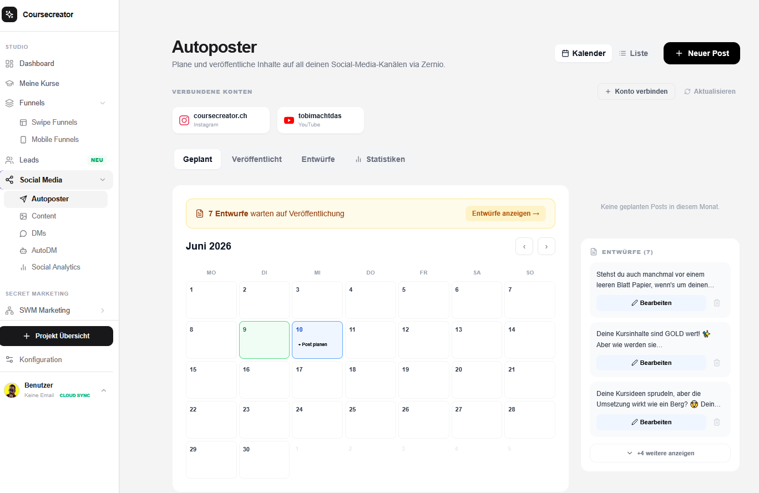Select the Geplant tab
This screenshot has height=493, width=759.
[198, 159]
